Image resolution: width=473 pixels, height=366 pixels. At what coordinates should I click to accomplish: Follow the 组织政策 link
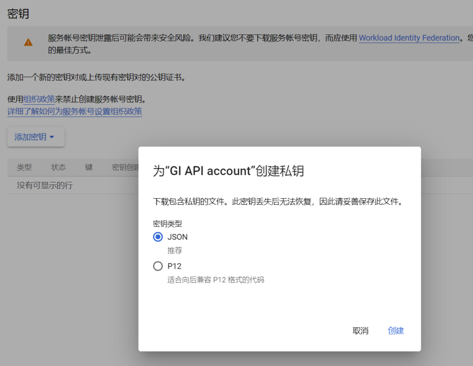click(x=39, y=99)
